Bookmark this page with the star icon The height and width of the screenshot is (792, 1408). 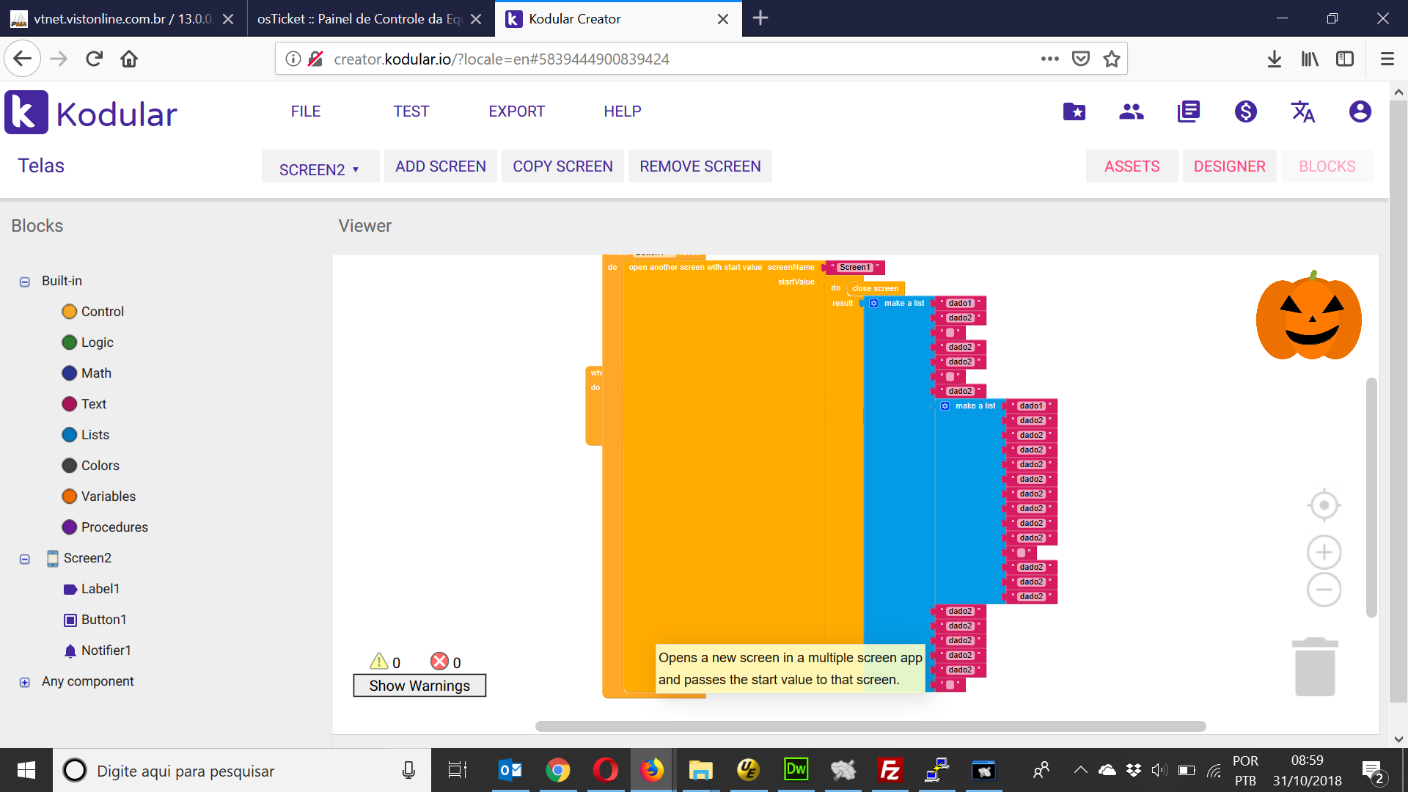pyautogui.click(x=1112, y=59)
